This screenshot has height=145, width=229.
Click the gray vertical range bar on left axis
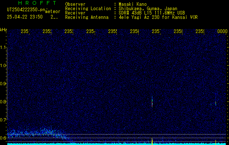tap(7, 84)
